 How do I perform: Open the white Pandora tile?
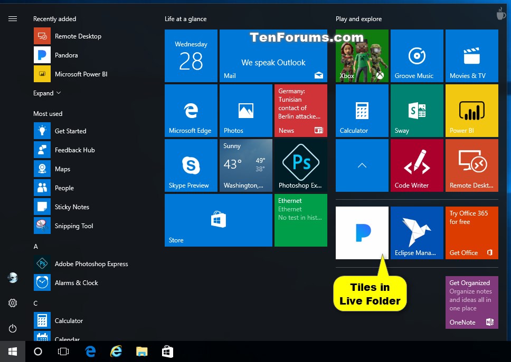tap(362, 233)
